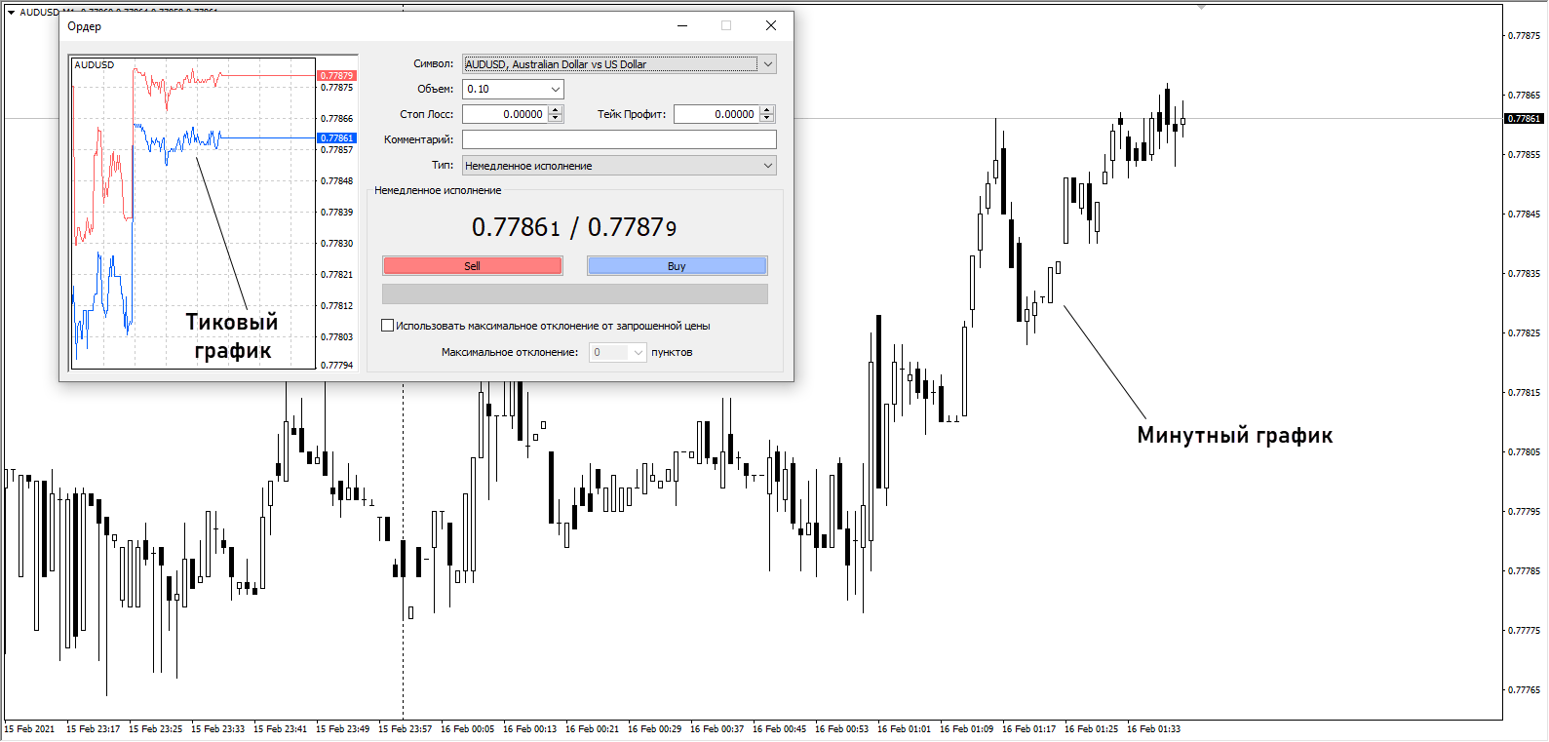Image resolution: width=1549 pixels, height=742 pixels.
Task: Increase Тейк Профит with up arrow
Action: click(767, 110)
